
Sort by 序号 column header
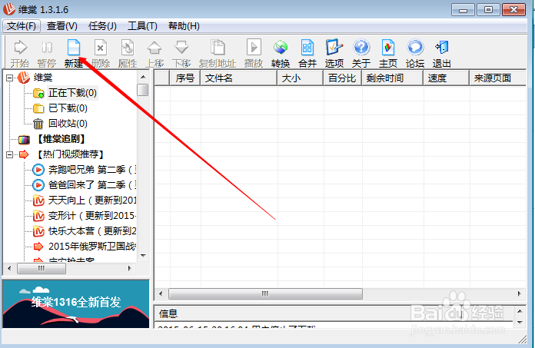click(185, 78)
